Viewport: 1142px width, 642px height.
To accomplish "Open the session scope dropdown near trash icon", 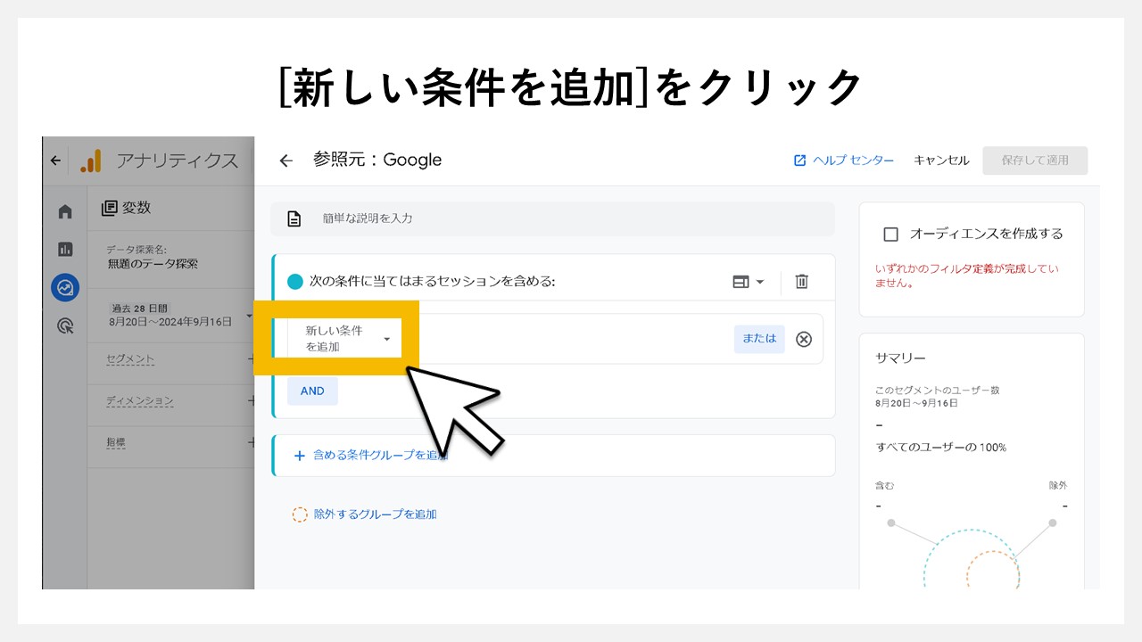I will pyautogui.click(x=749, y=281).
